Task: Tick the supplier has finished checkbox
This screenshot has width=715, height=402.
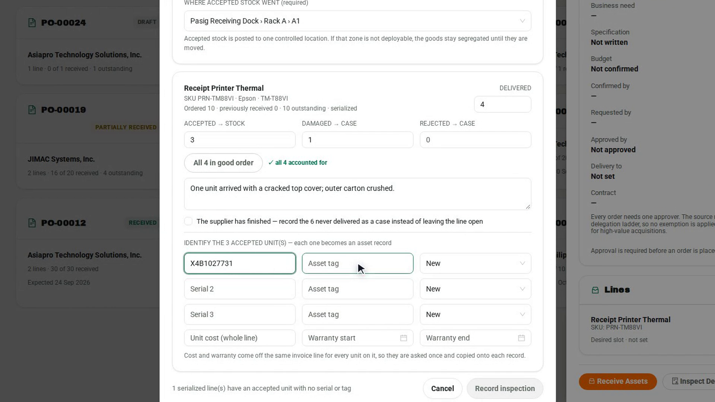Action: pos(188,221)
